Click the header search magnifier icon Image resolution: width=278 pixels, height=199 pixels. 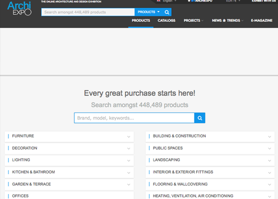[x=167, y=12]
